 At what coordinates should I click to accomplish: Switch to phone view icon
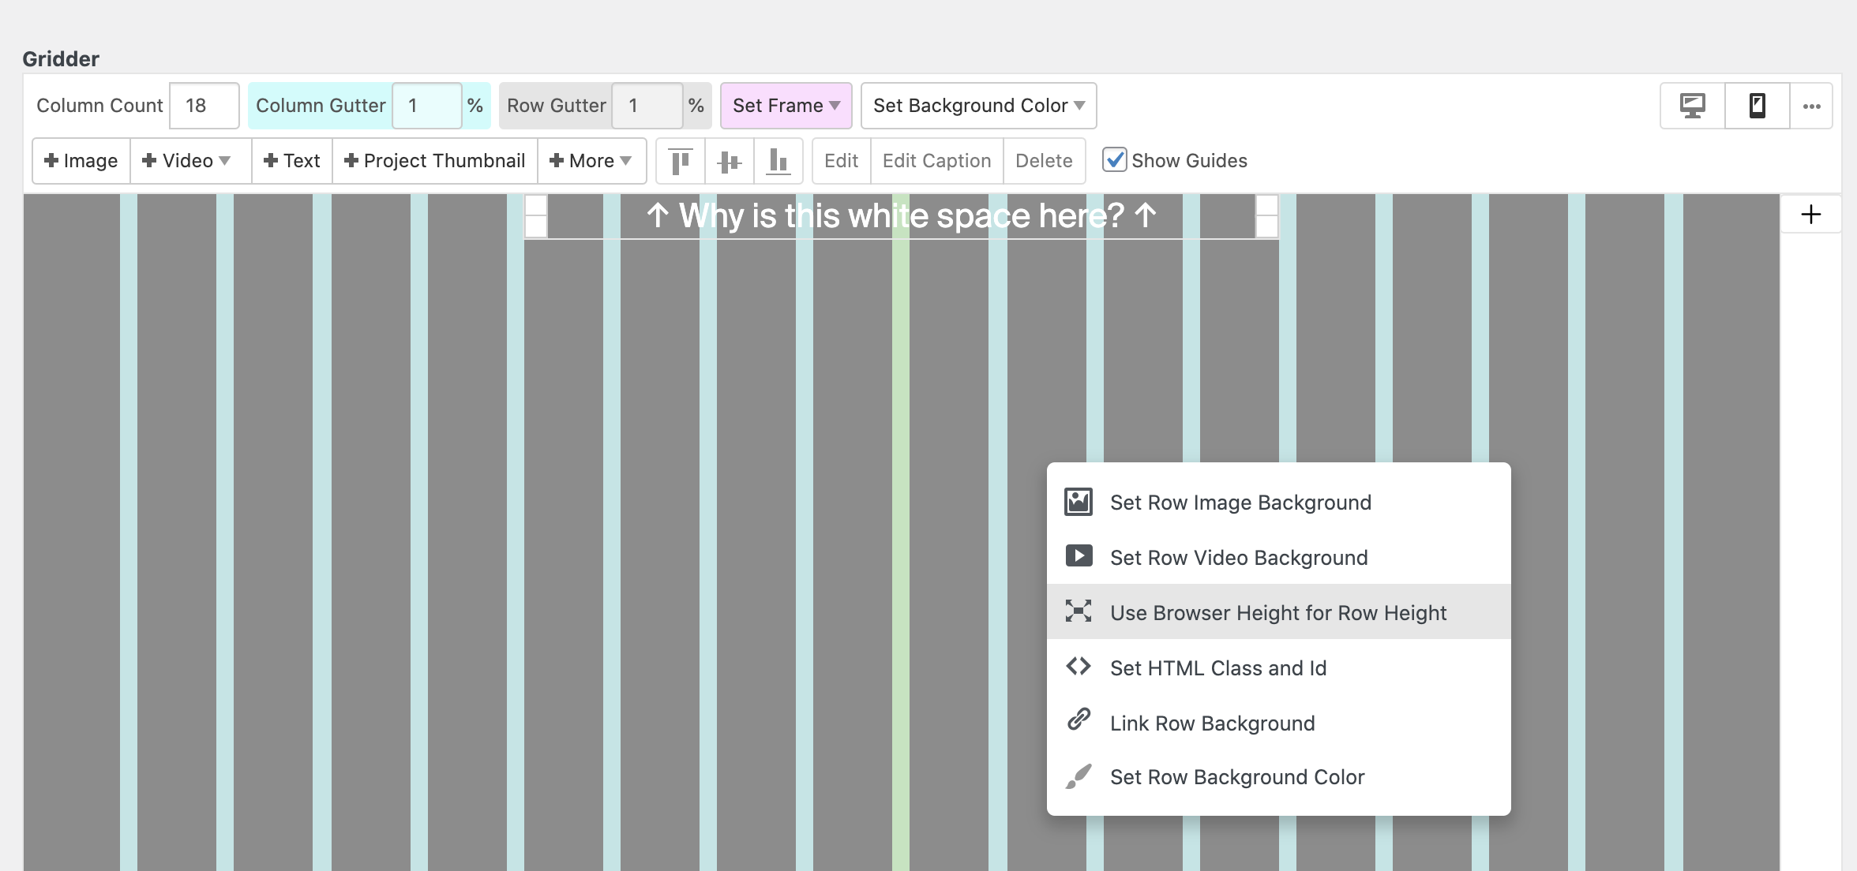click(x=1757, y=106)
